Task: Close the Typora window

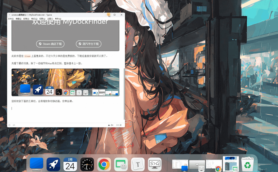Action: tap(121, 15)
